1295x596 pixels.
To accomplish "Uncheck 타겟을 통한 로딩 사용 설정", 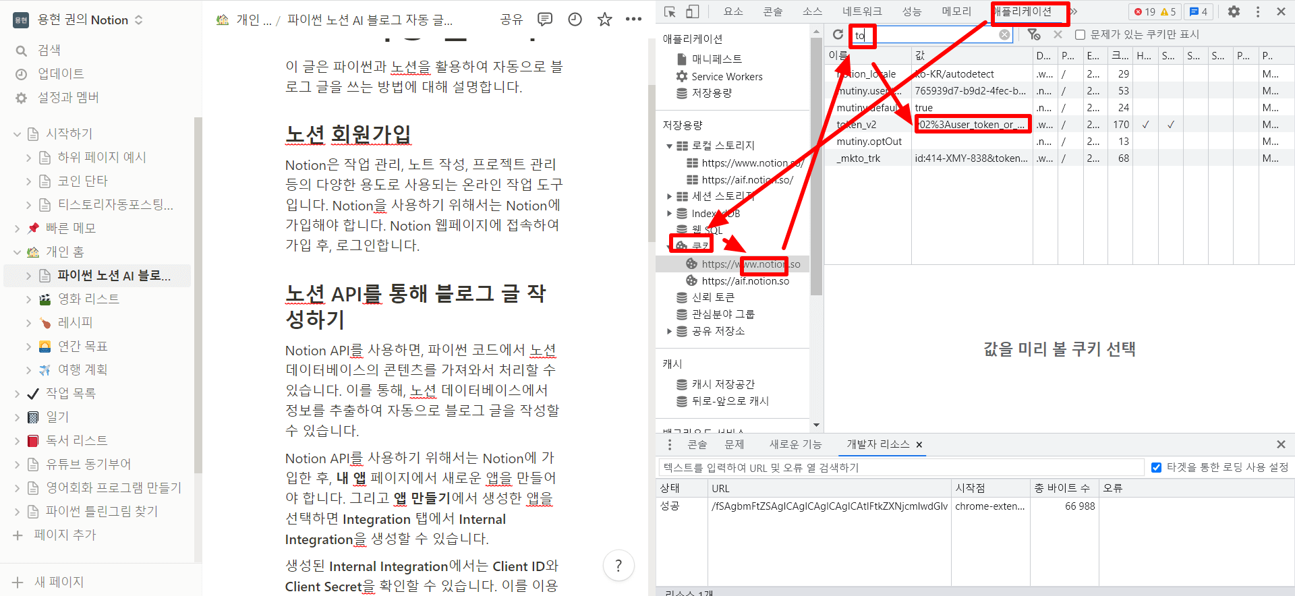I will (x=1156, y=467).
